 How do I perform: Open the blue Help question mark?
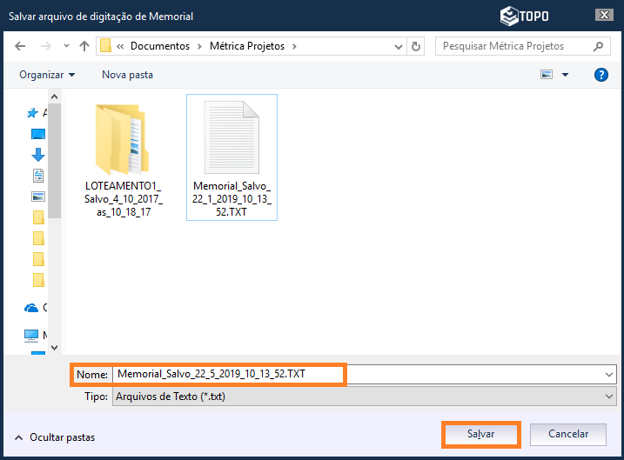pos(601,75)
